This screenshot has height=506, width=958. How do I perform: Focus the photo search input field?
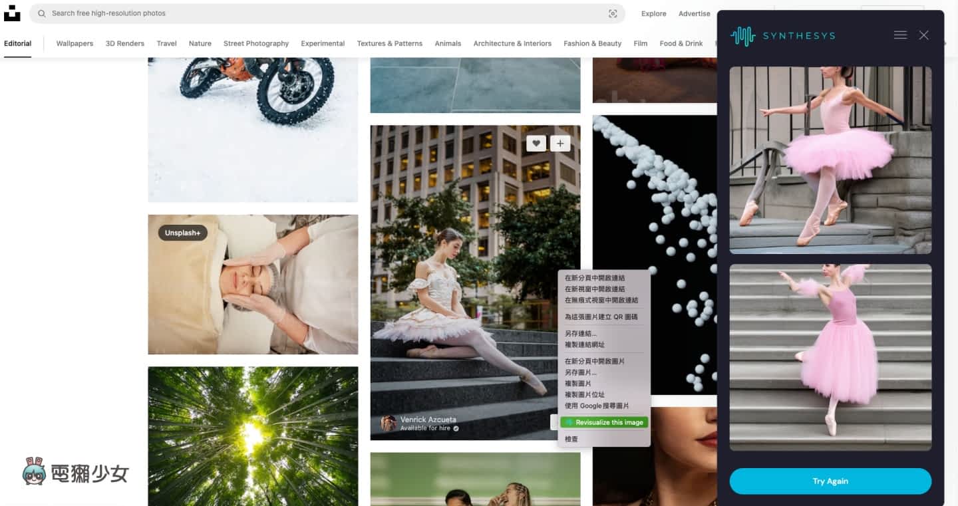click(x=319, y=13)
